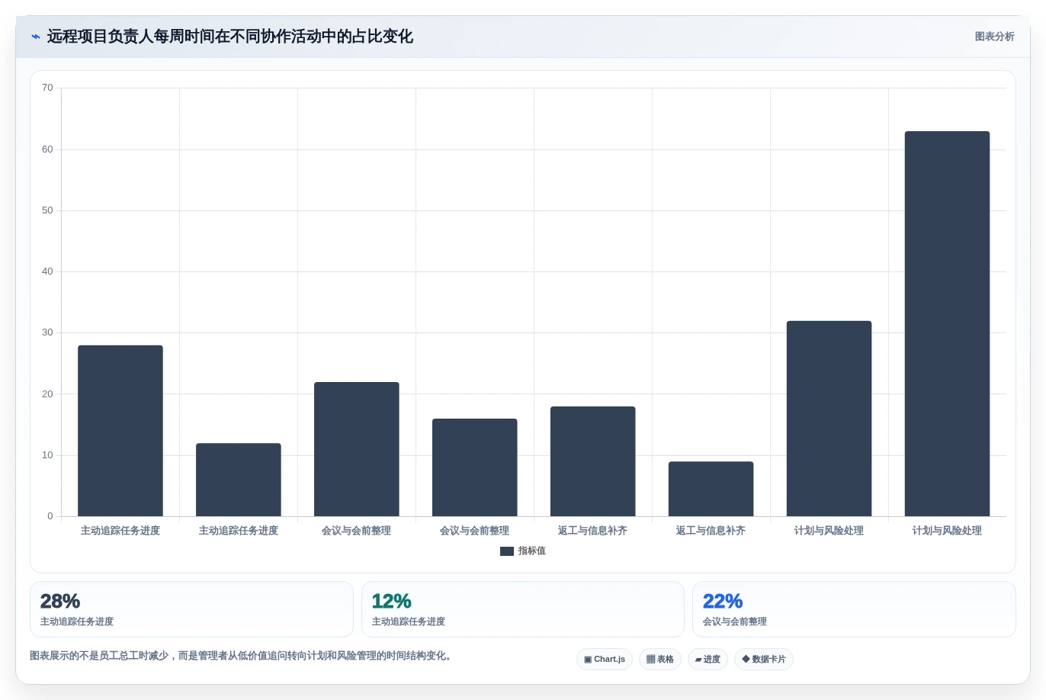The image size is (1046, 700).
Task: Click the y-axis label 40
Action: coord(47,271)
